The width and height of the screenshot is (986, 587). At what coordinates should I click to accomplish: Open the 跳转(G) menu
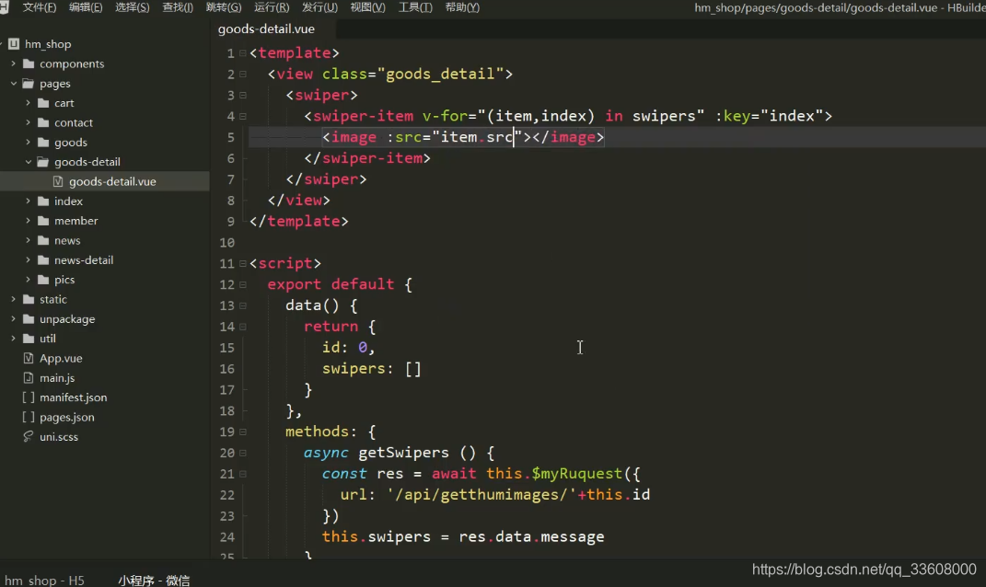point(223,7)
